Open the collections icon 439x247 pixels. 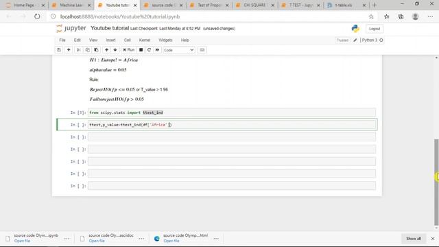401,16
